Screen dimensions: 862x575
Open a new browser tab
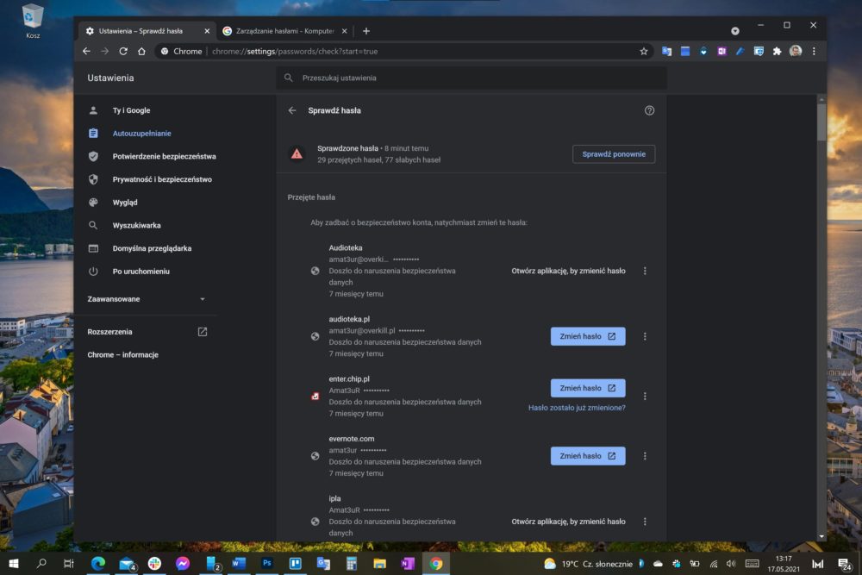366,31
